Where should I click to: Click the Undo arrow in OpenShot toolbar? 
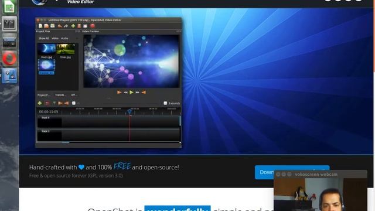(60, 26)
